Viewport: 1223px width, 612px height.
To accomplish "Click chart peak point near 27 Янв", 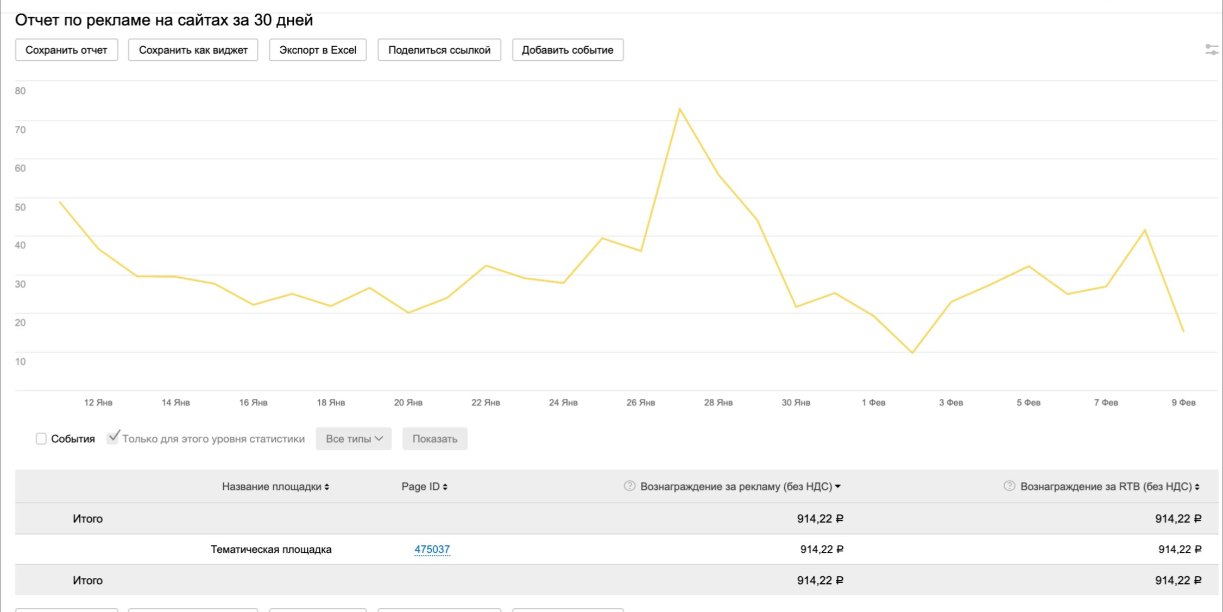I will tap(679, 109).
